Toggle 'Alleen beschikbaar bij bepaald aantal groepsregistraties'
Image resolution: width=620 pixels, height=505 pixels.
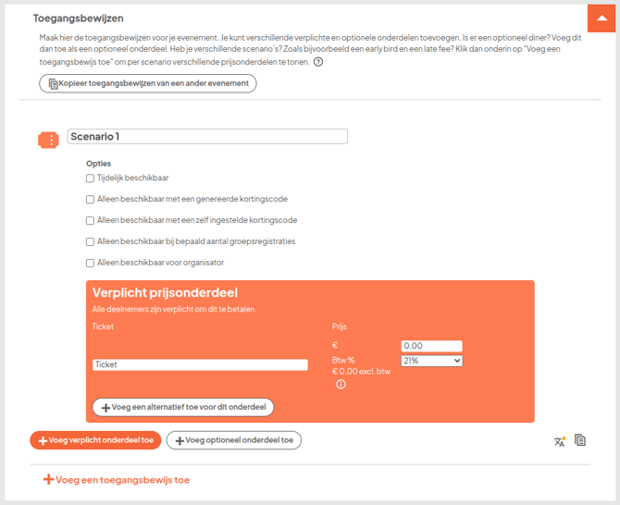(x=90, y=241)
